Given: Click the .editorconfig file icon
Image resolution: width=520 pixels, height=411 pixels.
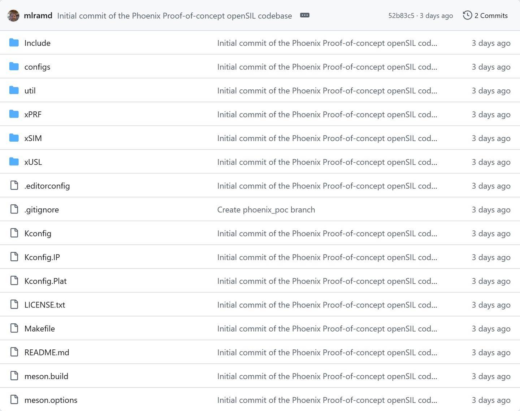Looking at the screenshot, I should tap(14, 186).
